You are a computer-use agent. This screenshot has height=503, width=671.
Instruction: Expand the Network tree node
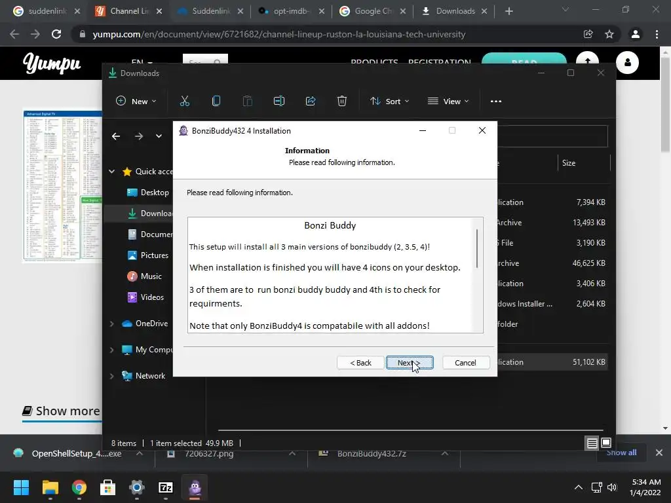(111, 376)
